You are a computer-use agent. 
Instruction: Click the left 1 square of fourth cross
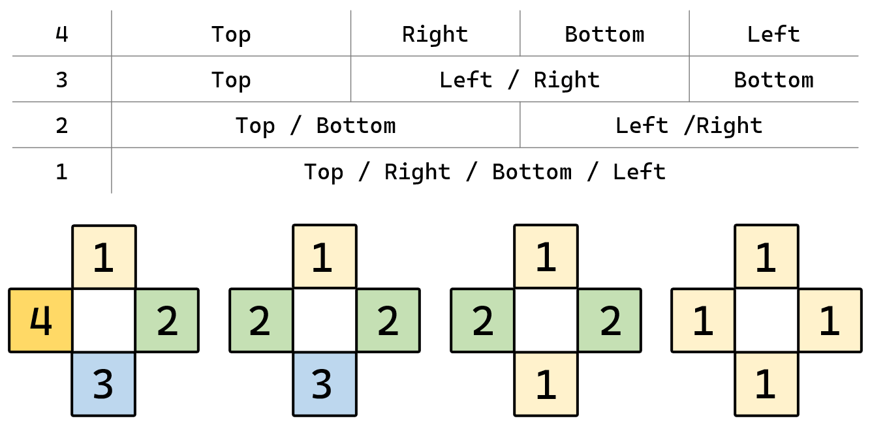click(x=703, y=321)
